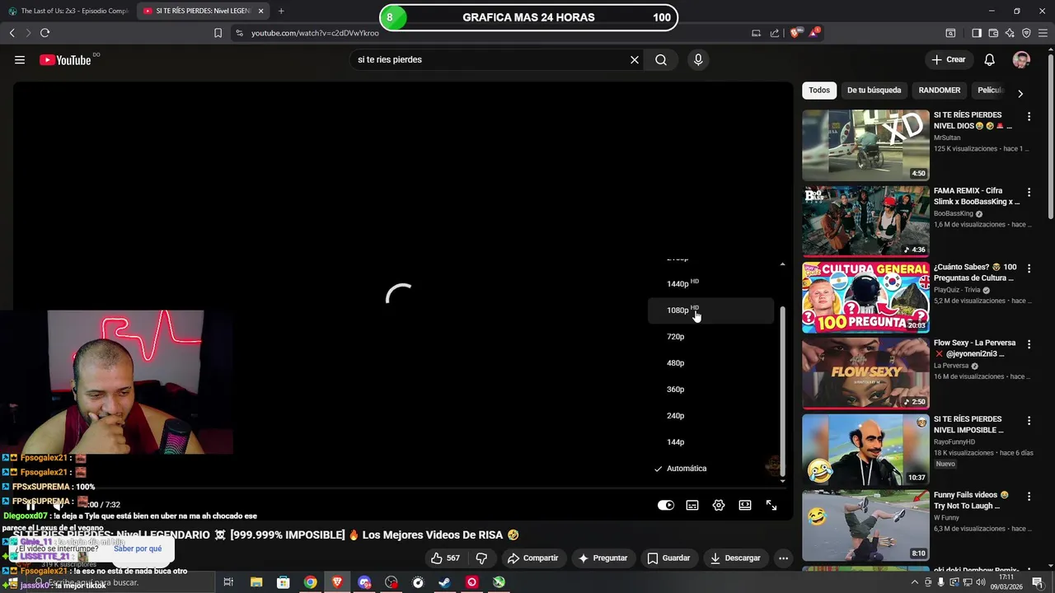Select 360p quality
This screenshot has height=593, width=1055.
pos(710,390)
